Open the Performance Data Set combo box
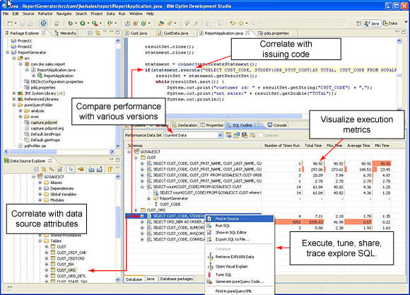This screenshot has width=410, height=295. 193,135
